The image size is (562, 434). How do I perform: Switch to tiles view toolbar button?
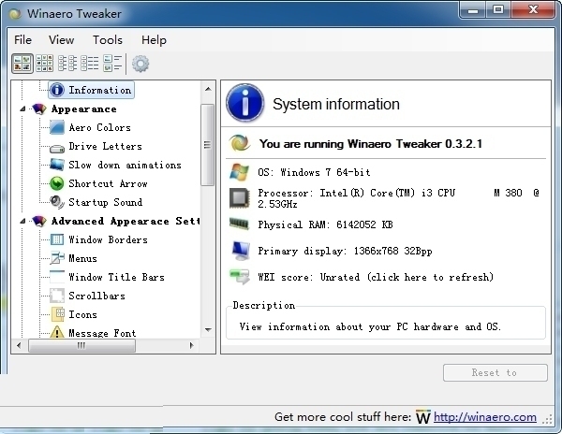[112, 64]
